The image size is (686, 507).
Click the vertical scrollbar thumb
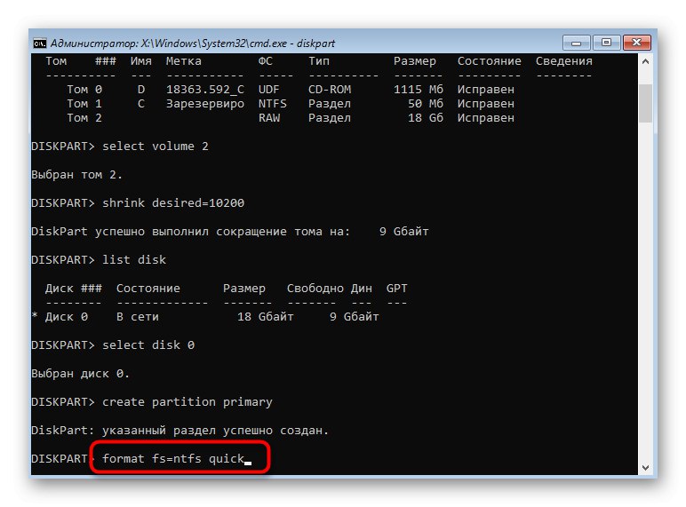[645, 103]
